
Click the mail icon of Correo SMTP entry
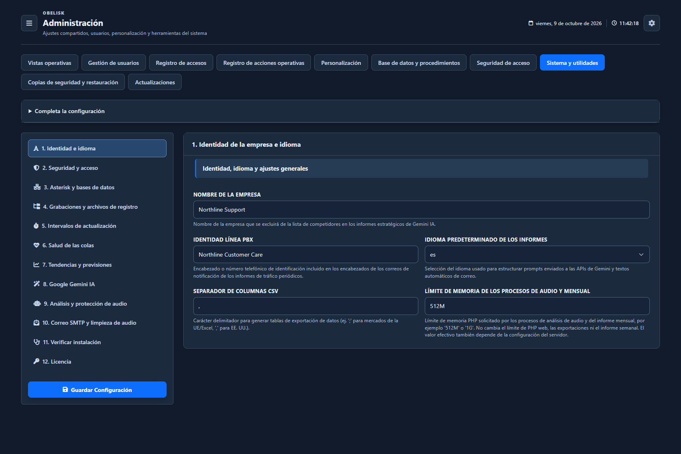click(36, 323)
